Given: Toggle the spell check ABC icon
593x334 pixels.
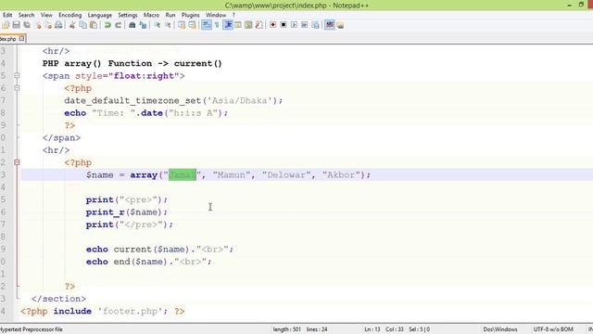Looking at the screenshot, I should pos(330,25).
